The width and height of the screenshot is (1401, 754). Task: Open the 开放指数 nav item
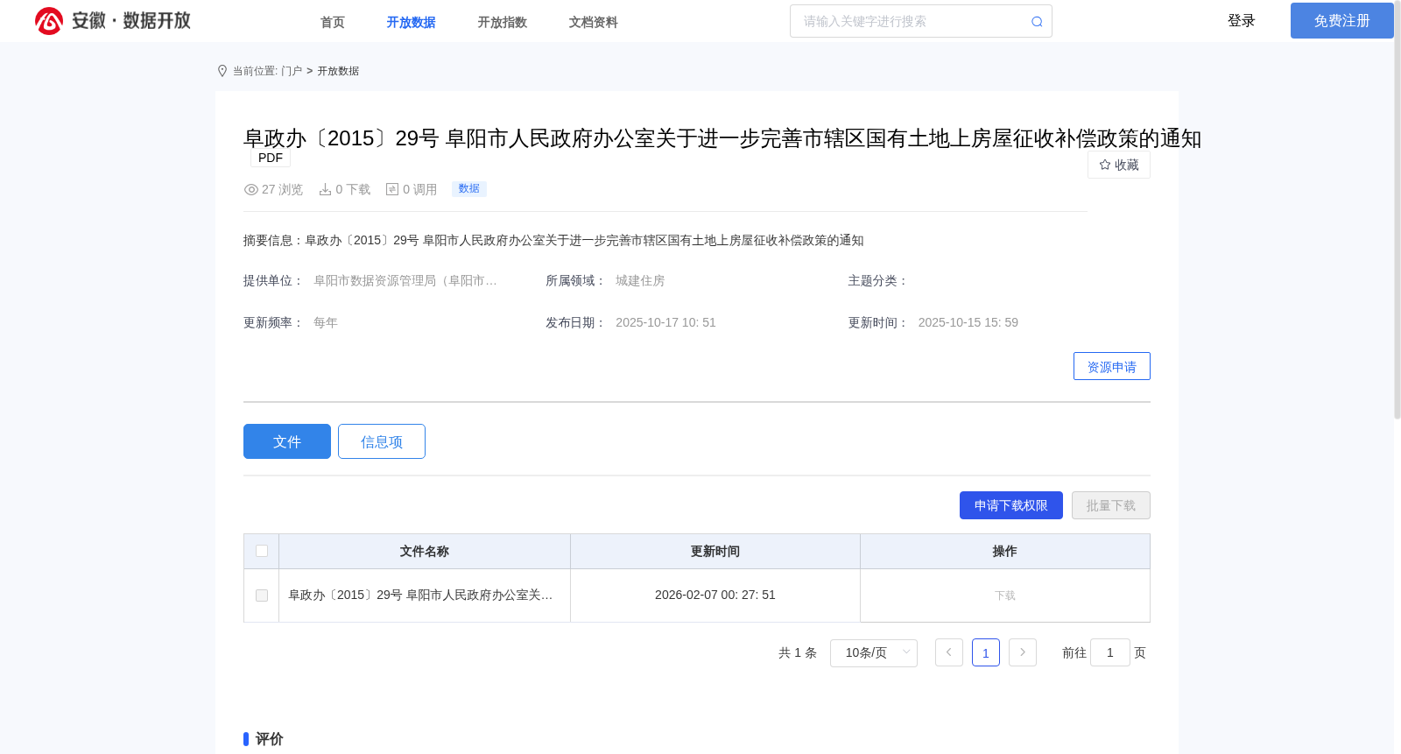pos(503,22)
